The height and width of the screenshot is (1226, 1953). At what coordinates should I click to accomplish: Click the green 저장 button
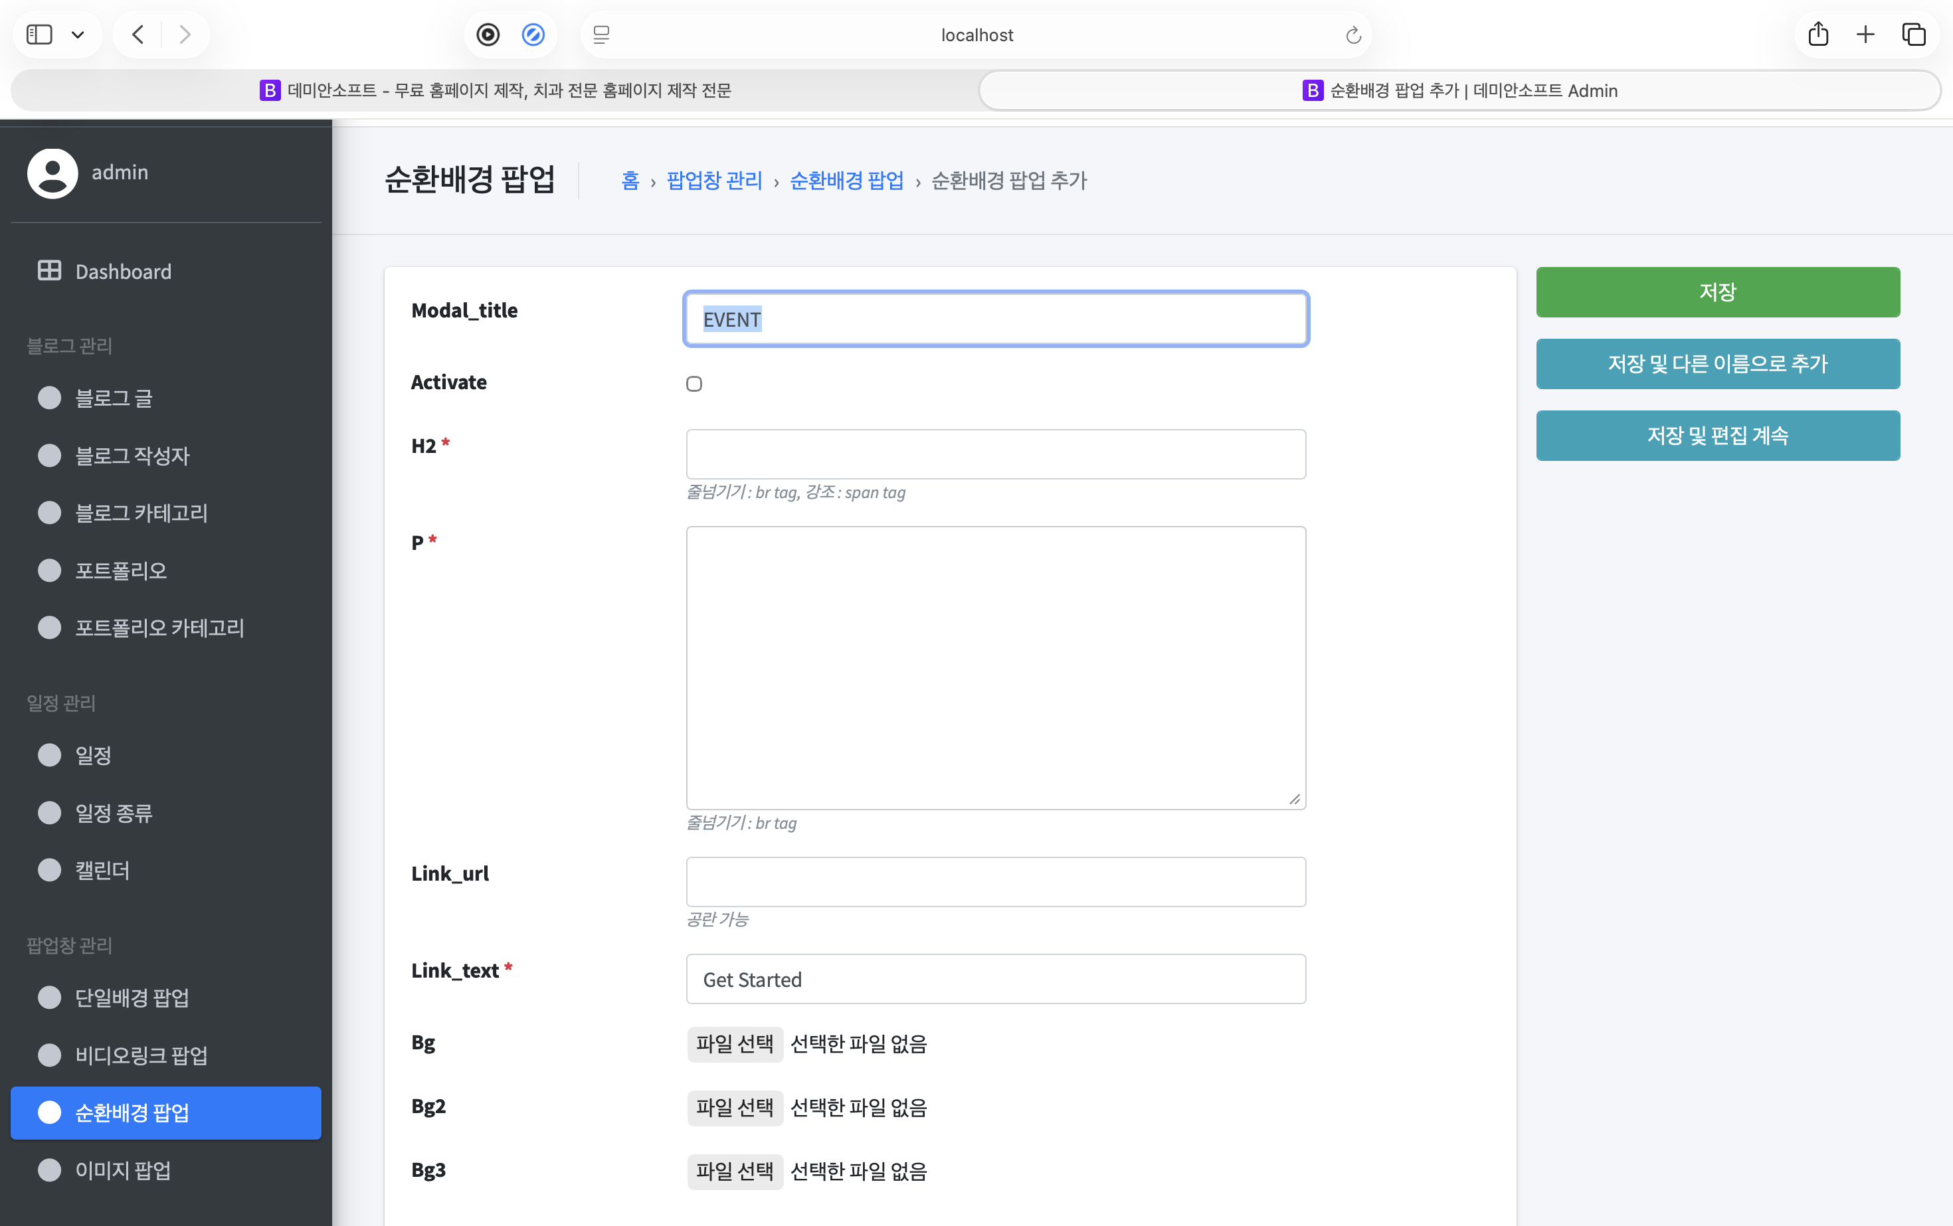tap(1717, 292)
